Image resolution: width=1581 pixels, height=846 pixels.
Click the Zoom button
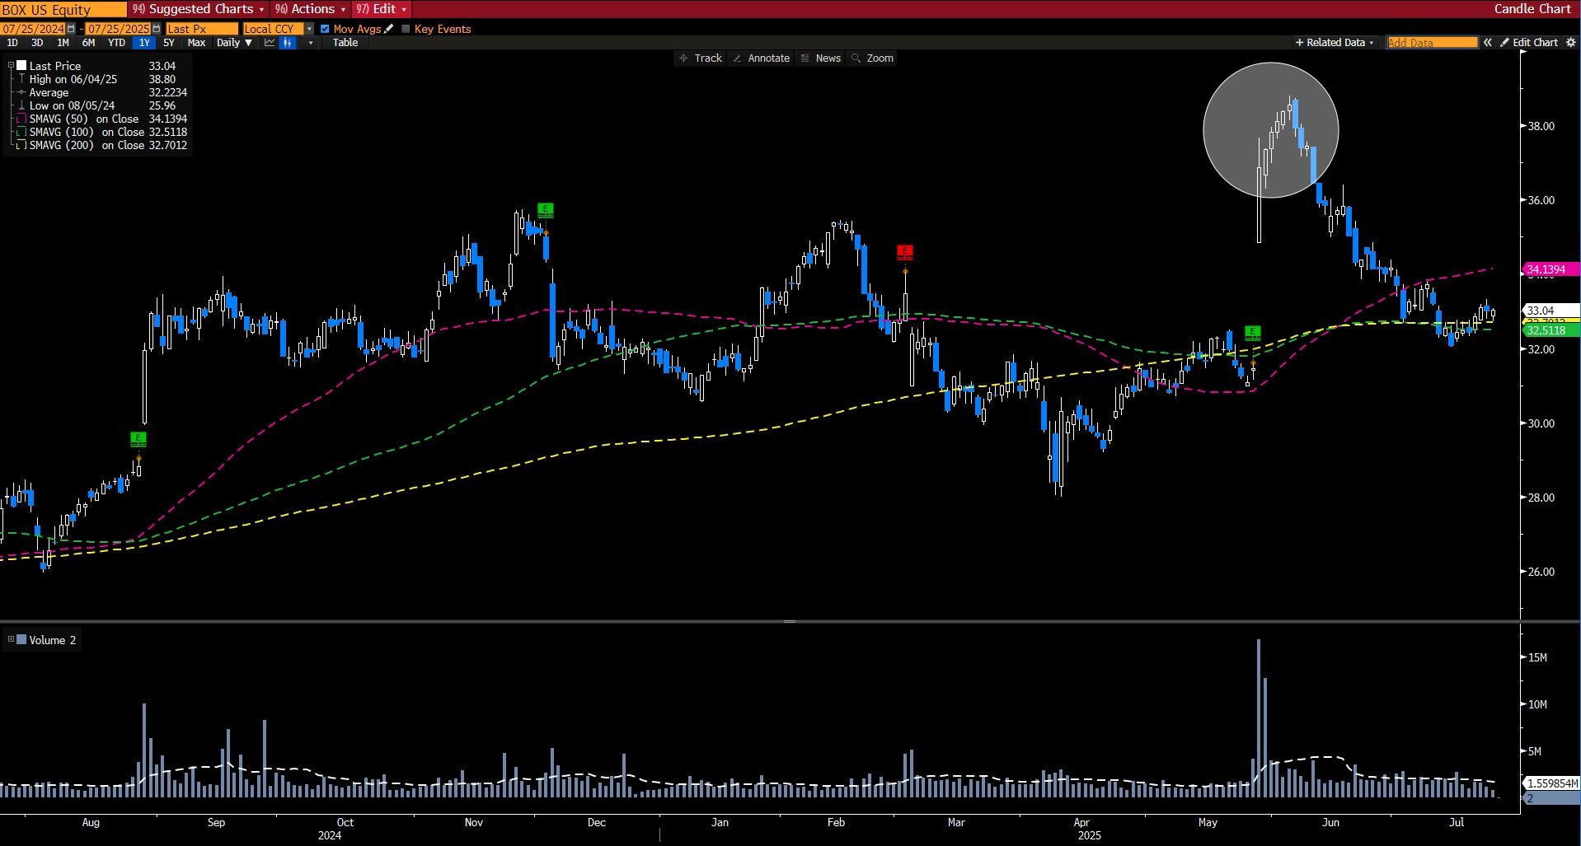click(872, 58)
